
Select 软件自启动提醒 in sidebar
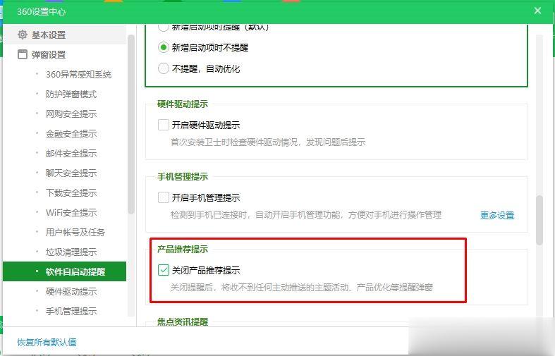[64, 271]
